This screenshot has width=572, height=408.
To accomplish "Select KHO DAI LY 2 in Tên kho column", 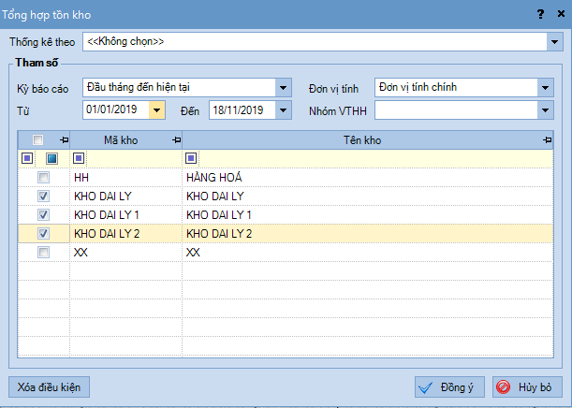I will click(x=368, y=233).
